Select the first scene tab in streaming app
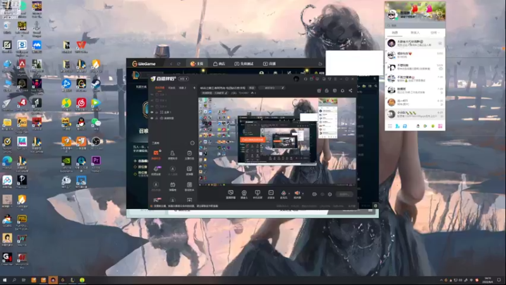 coord(160,87)
